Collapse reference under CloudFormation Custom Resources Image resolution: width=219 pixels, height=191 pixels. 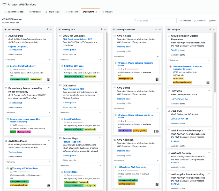(x=209, y=60)
